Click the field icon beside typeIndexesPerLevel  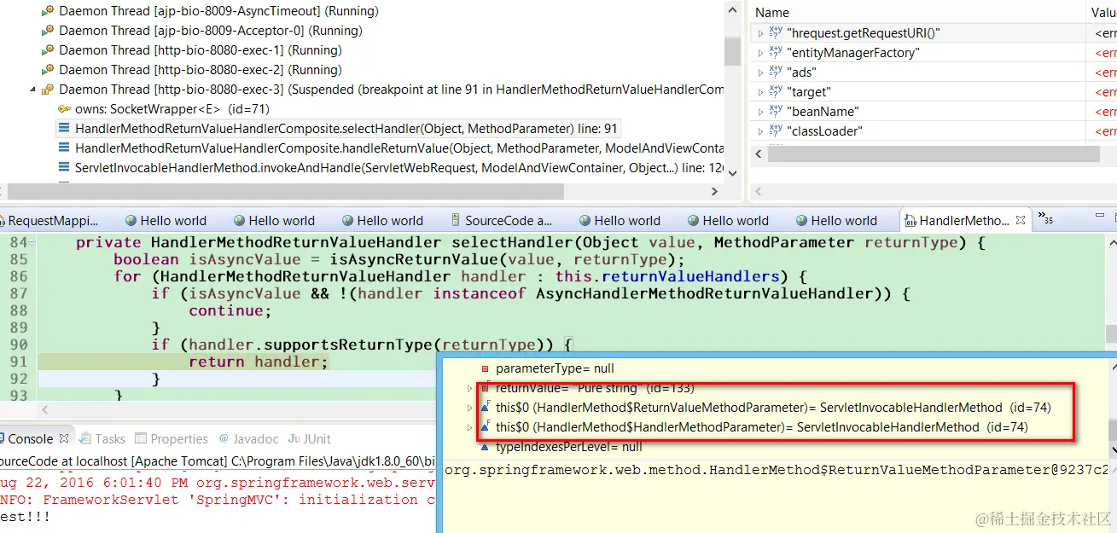pos(485,447)
